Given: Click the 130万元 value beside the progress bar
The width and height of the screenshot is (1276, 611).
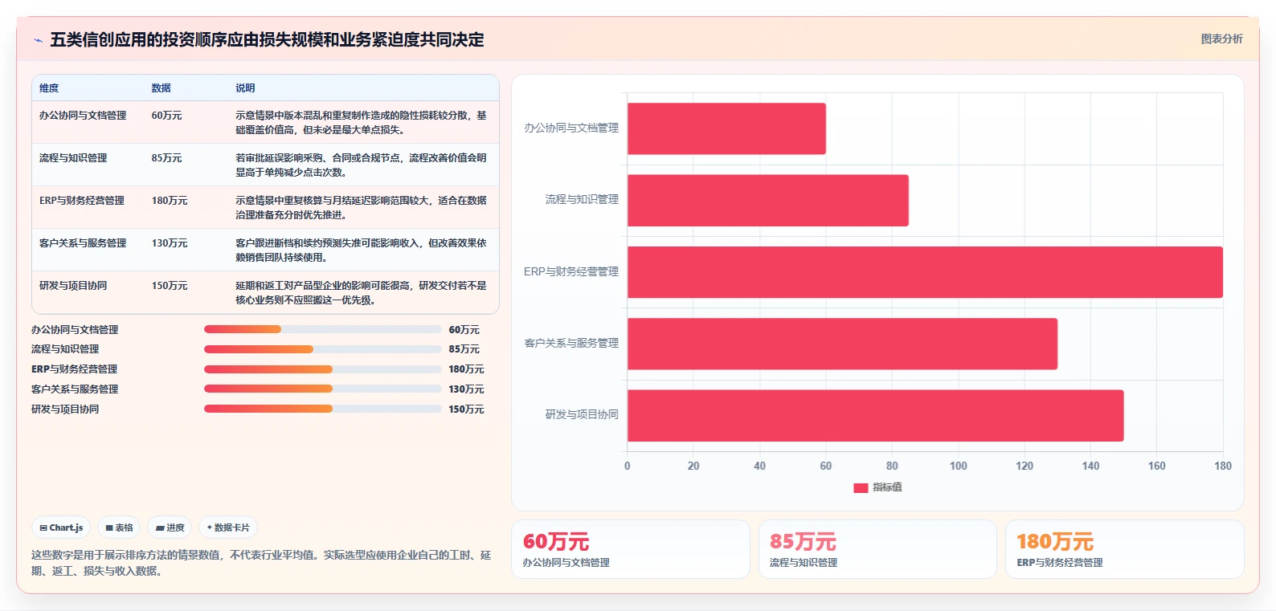Looking at the screenshot, I should pyautogui.click(x=466, y=389).
